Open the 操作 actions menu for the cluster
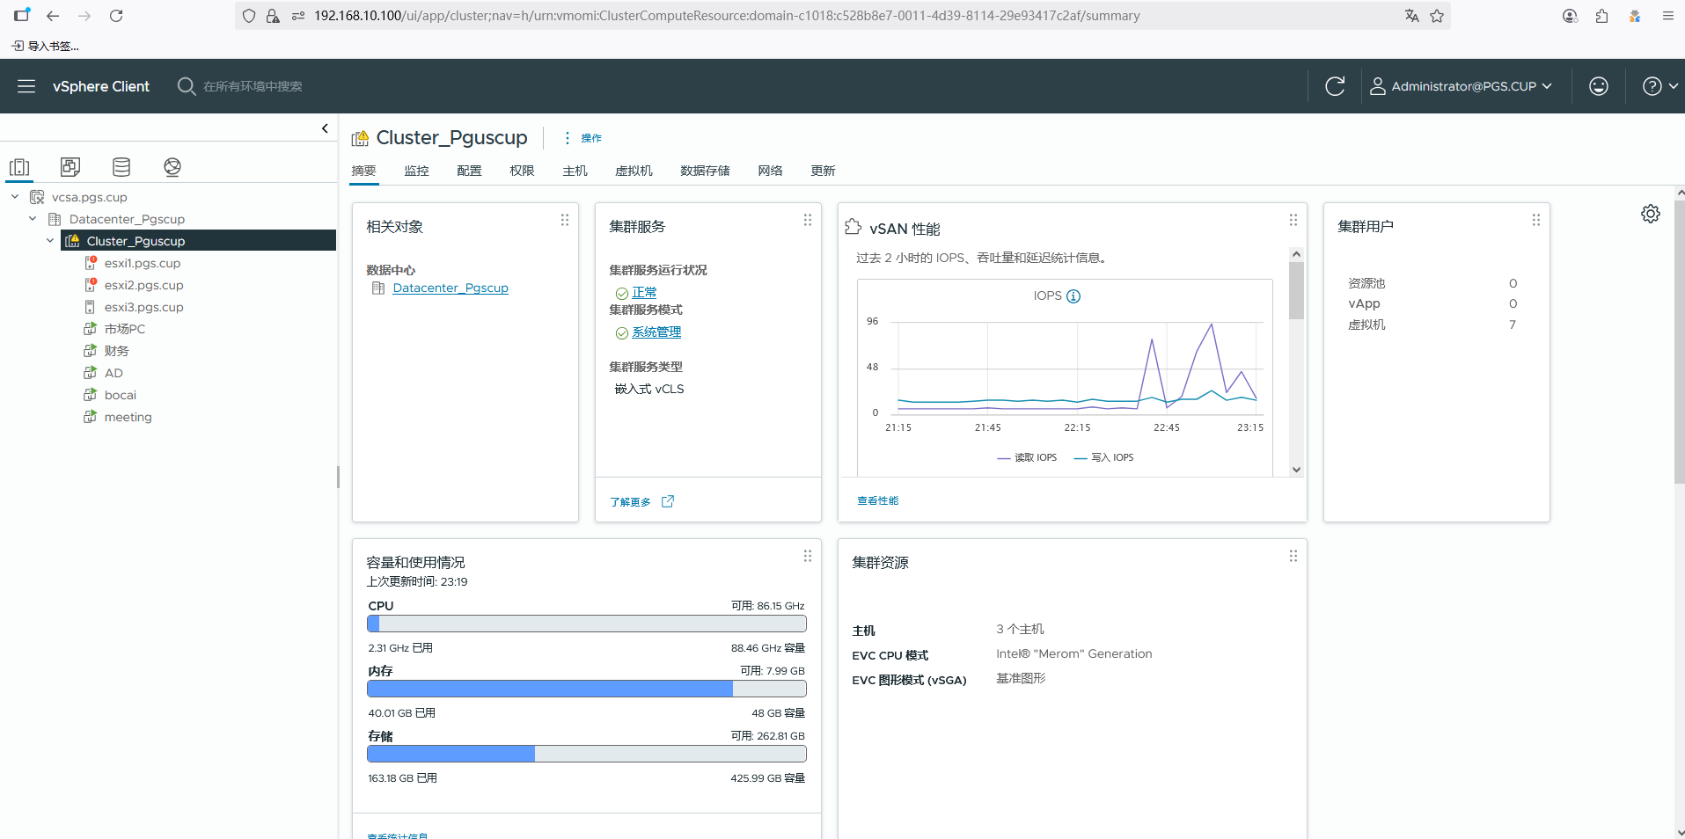 (x=582, y=138)
